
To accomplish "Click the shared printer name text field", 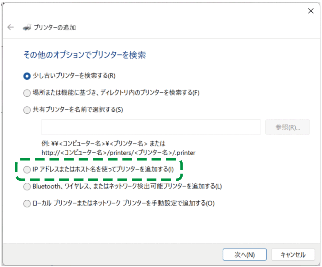I will 151,127.
